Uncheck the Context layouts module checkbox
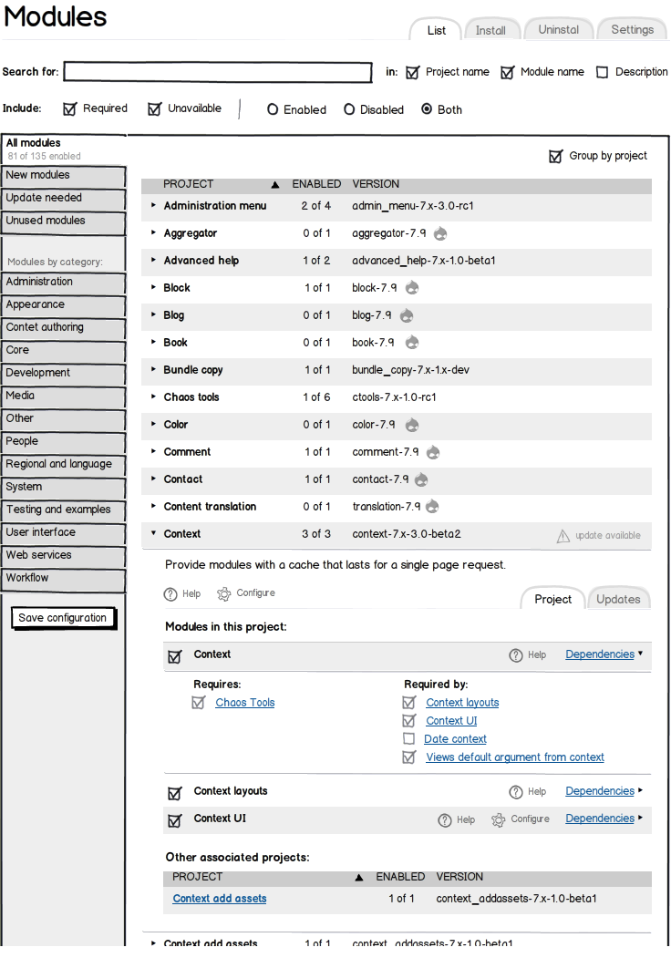Screen dimensions: 671x968 pyautogui.click(x=175, y=793)
